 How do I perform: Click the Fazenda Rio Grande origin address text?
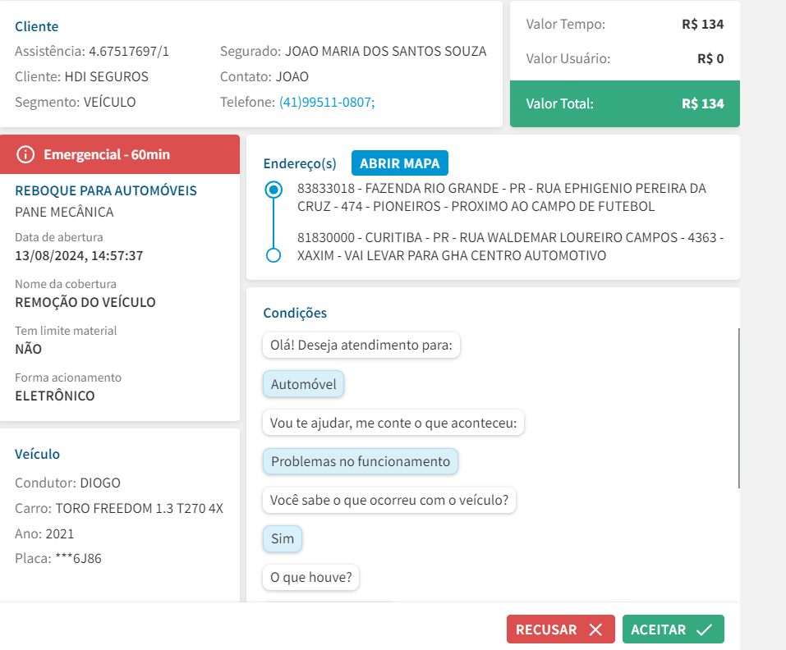click(500, 198)
